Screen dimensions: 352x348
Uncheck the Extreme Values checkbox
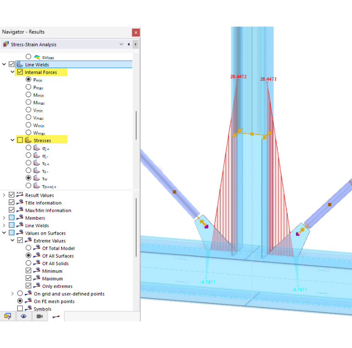click(x=20, y=240)
